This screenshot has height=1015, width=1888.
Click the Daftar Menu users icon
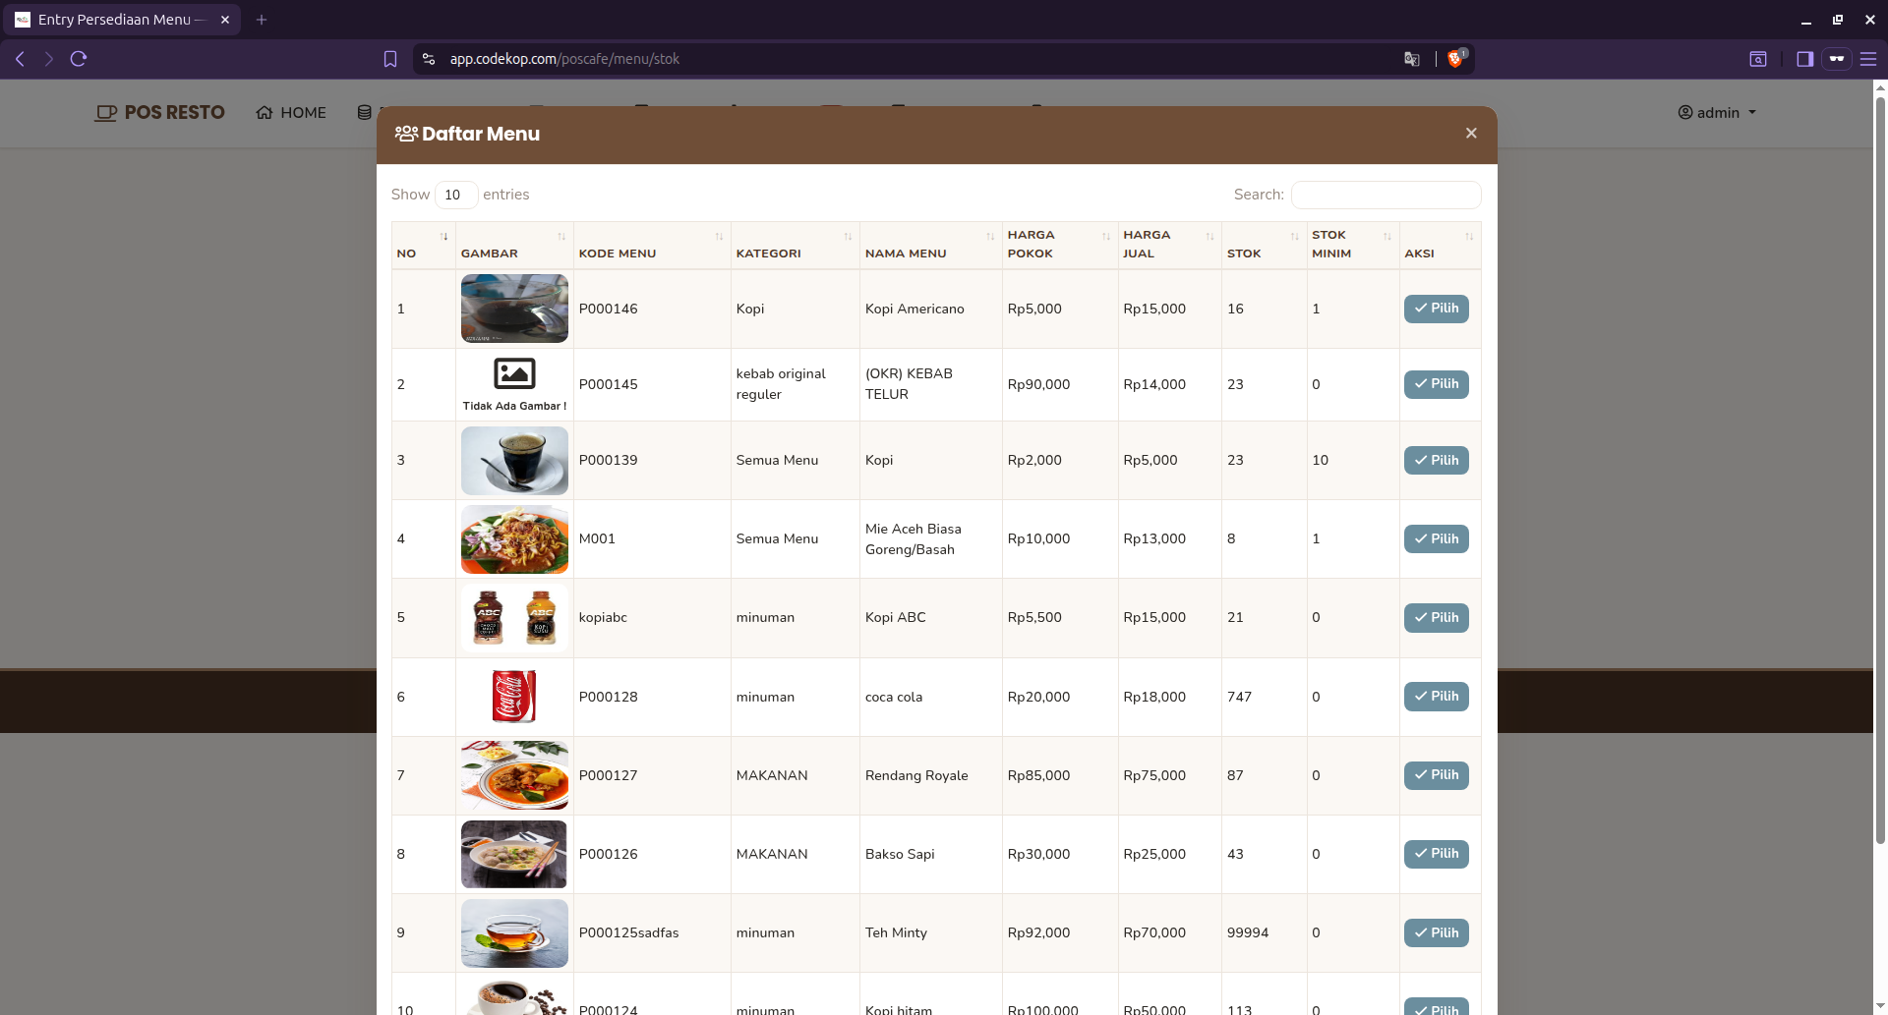[406, 134]
